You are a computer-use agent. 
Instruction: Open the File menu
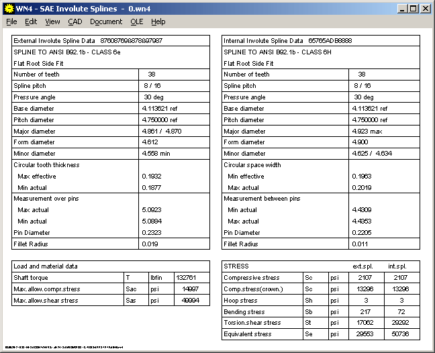(11, 21)
